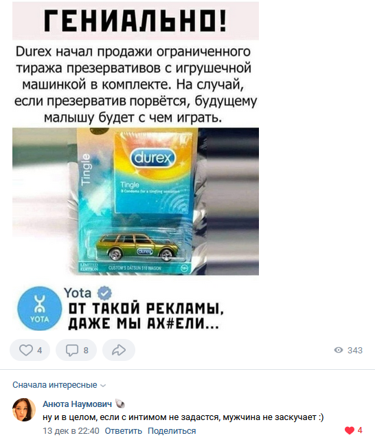Viewport: 375px width, 440px height.
Task: Share the post using arrow icon
Action: tap(119, 350)
